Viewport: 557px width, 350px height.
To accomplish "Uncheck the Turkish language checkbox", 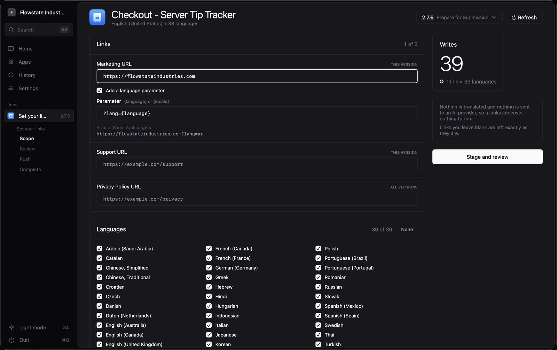I will pos(318,344).
